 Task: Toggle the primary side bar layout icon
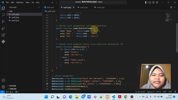point(146,2)
